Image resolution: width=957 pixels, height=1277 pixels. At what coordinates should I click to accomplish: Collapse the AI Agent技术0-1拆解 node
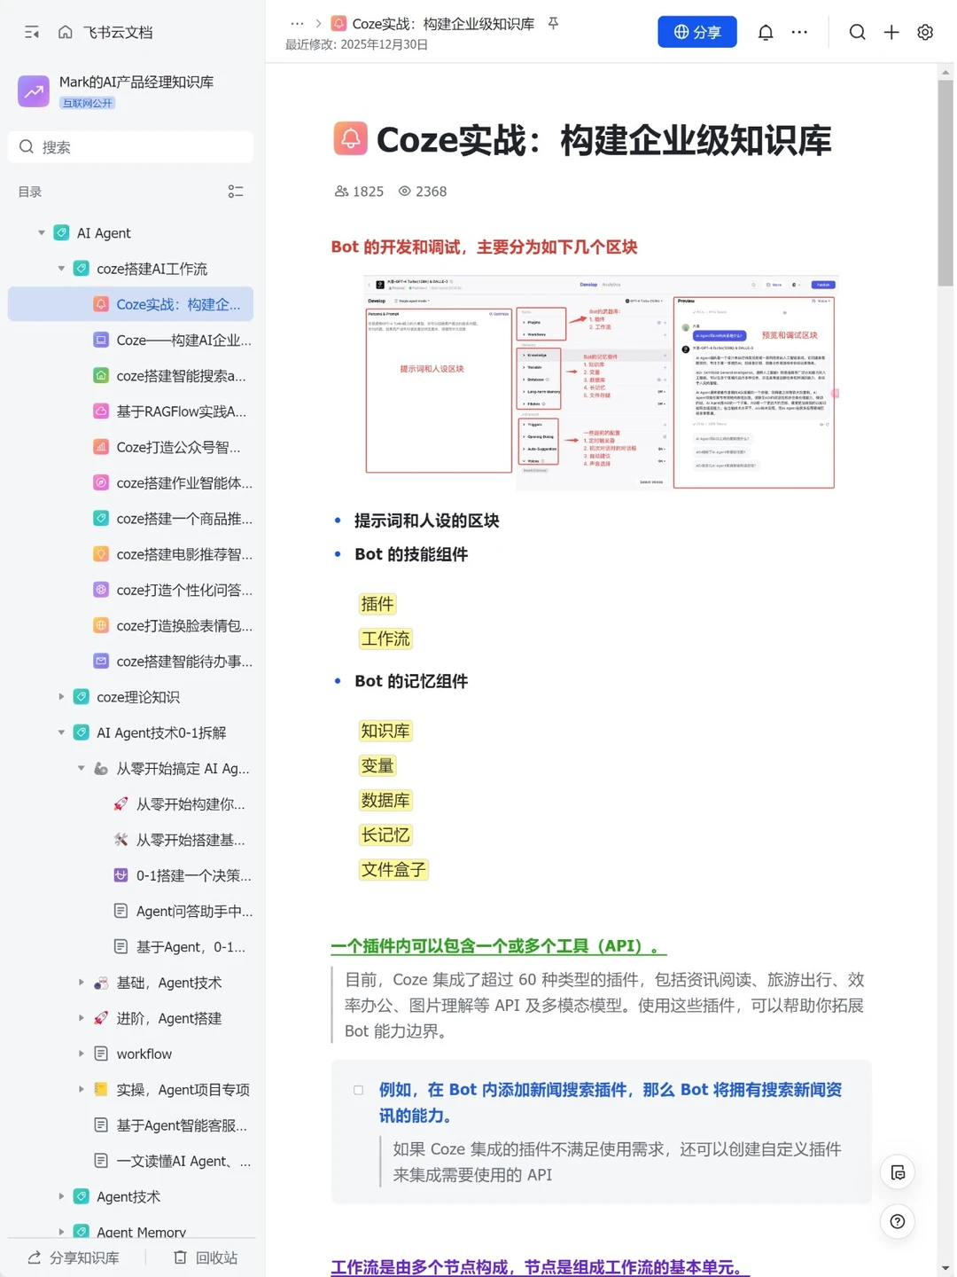click(x=61, y=733)
